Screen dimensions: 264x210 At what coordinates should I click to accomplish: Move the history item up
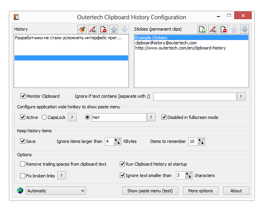pyautogui.click(x=114, y=29)
